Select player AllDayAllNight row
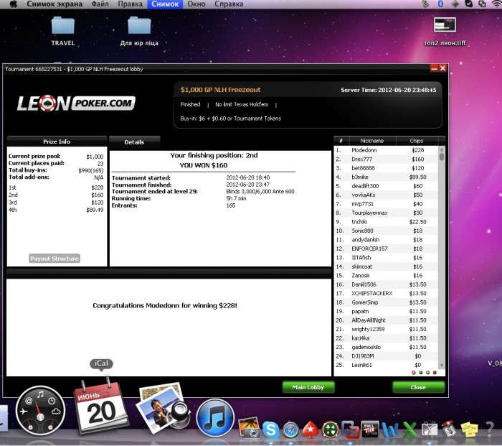 (386, 320)
